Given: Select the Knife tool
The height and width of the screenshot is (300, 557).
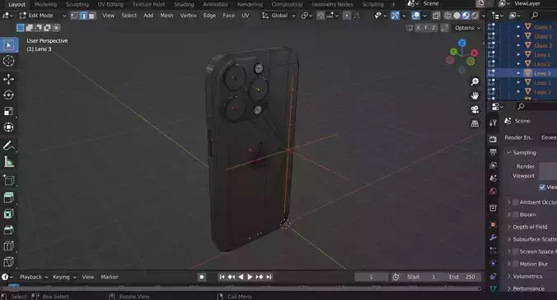Looking at the screenshot, I should coord(9,261).
